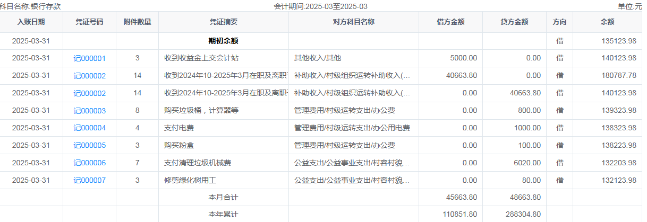This screenshot has width=647, height=222.
Task: Click the 本月合计 summary row label
Action: 223,198
